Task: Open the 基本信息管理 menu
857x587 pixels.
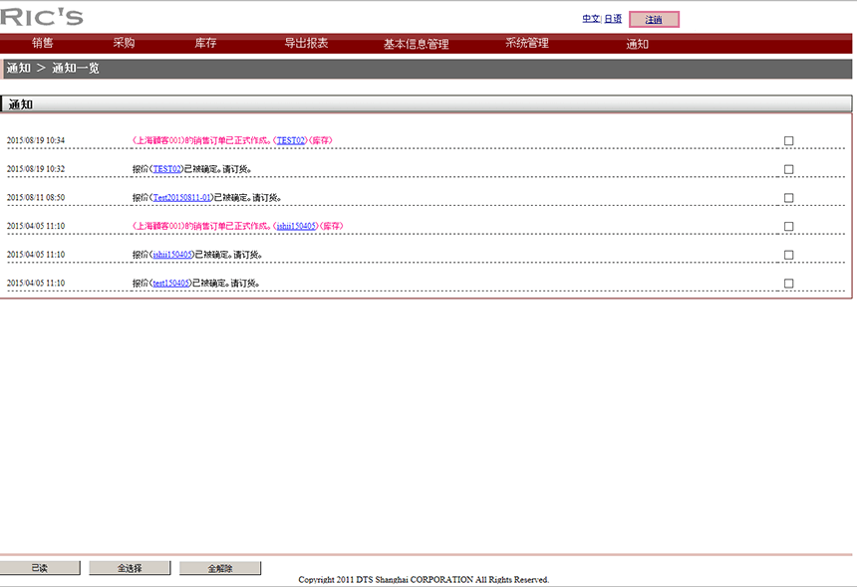Action: 416,44
